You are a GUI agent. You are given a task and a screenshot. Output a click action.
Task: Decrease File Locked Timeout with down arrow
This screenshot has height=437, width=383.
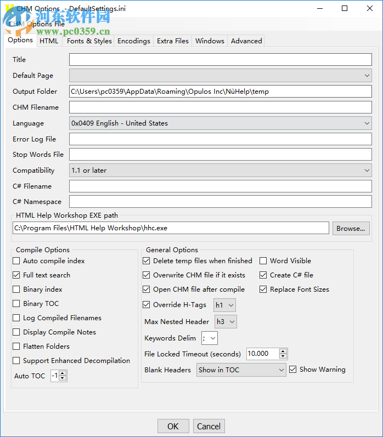coord(283,356)
